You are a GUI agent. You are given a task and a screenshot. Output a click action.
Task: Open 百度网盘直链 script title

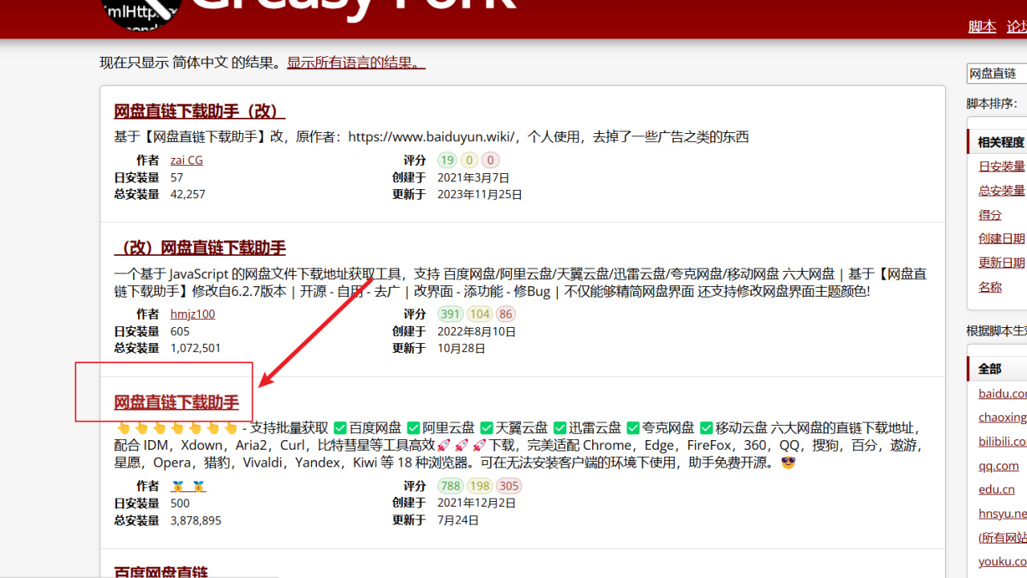tap(160, 572)
